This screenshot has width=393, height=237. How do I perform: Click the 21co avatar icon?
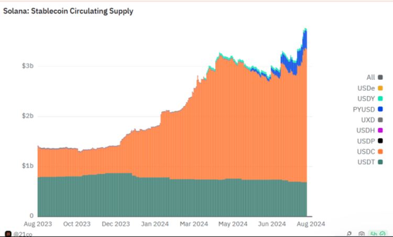point(8,234)
